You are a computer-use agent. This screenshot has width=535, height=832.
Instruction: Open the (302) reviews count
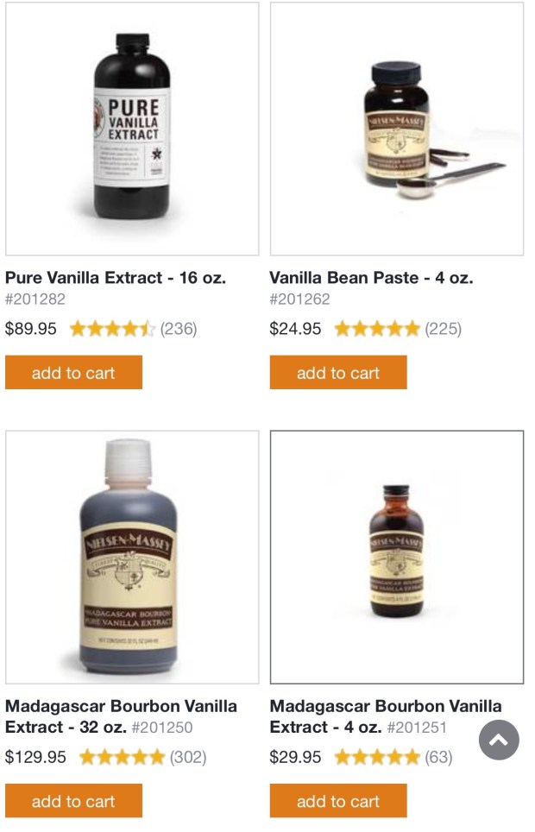(188, 757)
